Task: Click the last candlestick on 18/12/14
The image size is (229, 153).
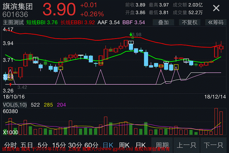Action: (x=221, y=47)
